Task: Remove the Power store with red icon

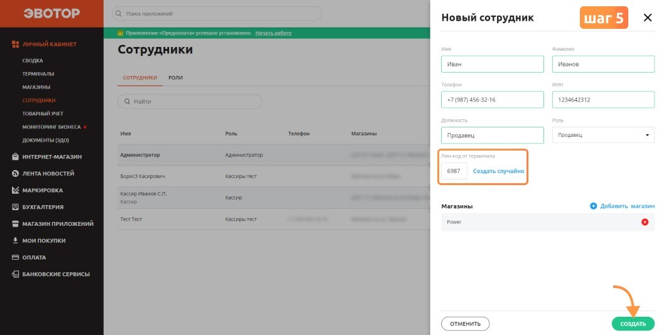Action: click(x=645, y=222)
